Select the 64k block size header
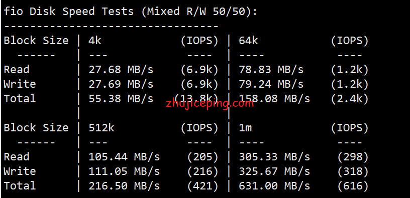The width and height of the screenshot is (410, 198). pyautogui.click(x=248, y=41)
